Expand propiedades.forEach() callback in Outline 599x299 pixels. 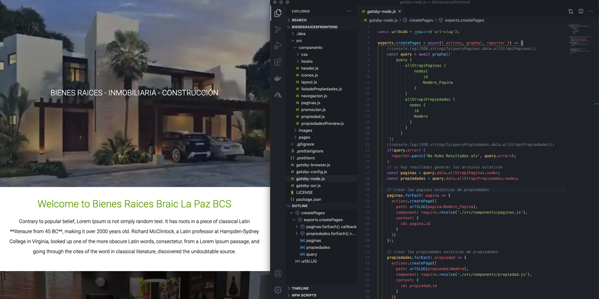pos(297,233)
